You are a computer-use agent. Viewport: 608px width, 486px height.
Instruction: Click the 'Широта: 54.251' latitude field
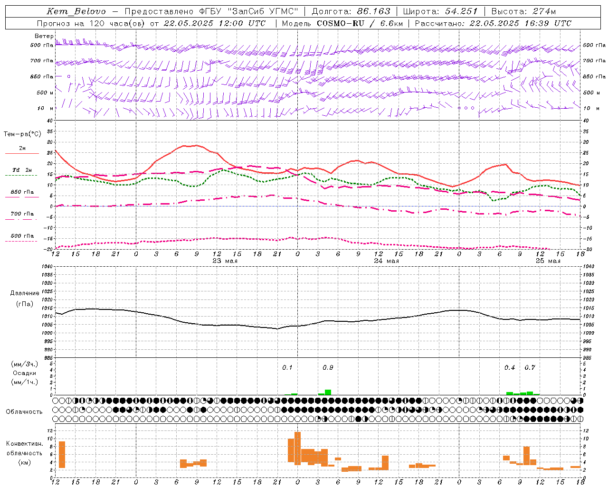[440, 11]
